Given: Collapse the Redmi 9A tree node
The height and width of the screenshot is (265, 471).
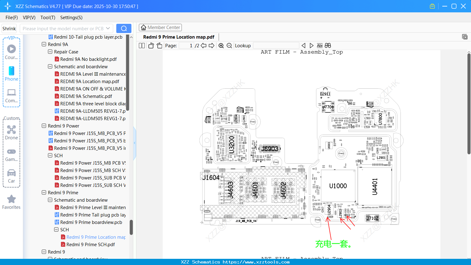Looking at the screenshot, I should [44, 44].
